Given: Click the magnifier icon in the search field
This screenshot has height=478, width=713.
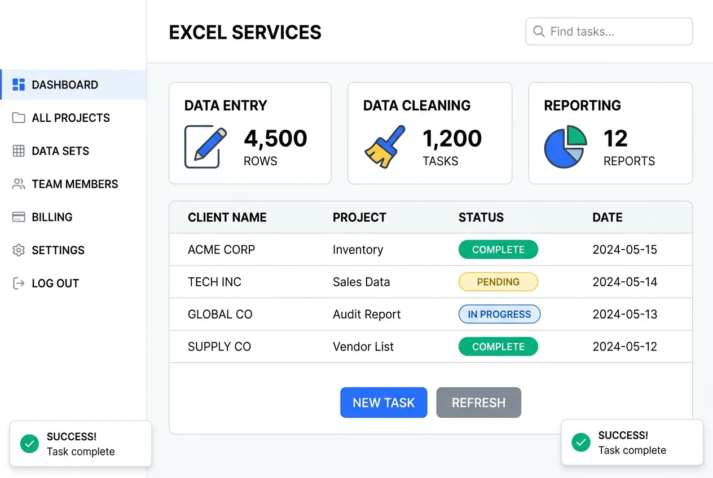Looking at the screenshot, I should click(x=539, y=32).
